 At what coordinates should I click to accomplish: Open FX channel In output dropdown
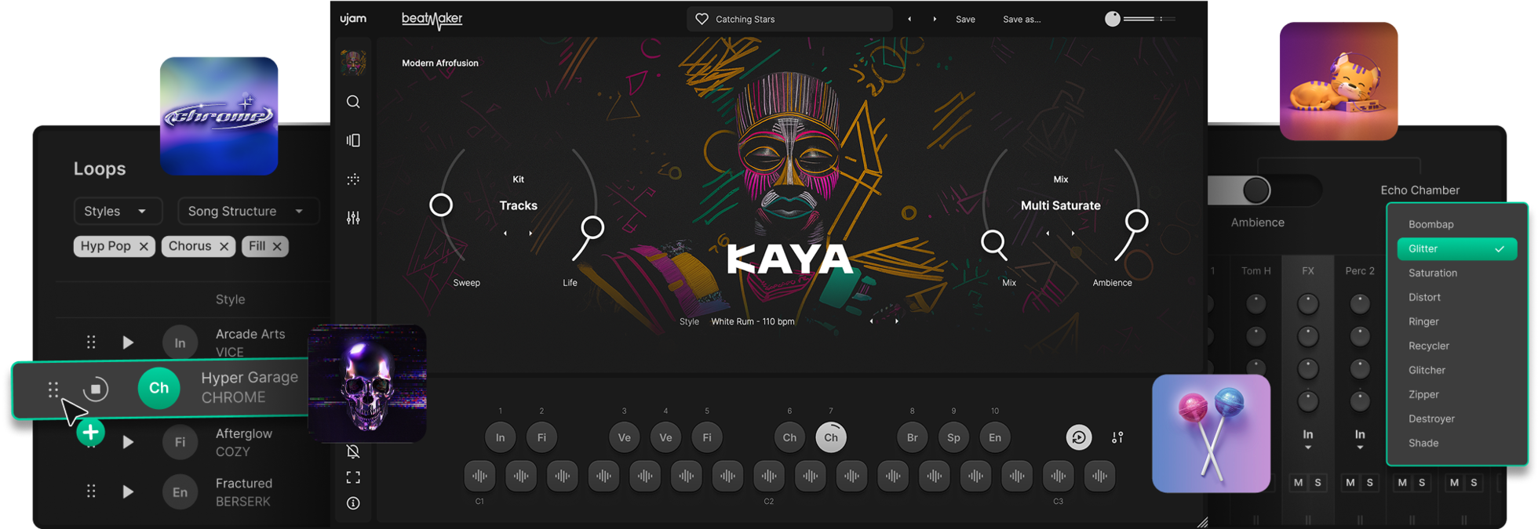[x=1308, y=440]
